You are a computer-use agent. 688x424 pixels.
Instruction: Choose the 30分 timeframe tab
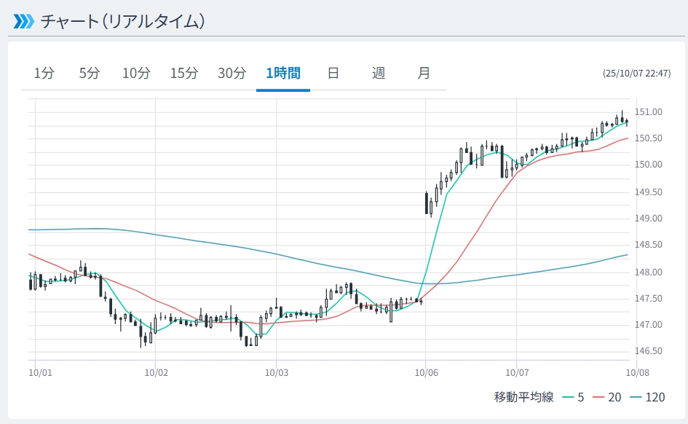point(232,73)
